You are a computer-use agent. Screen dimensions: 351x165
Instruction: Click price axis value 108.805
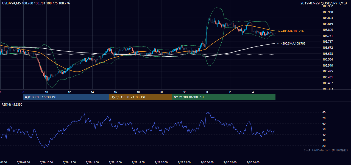click(x=328, y=30)
